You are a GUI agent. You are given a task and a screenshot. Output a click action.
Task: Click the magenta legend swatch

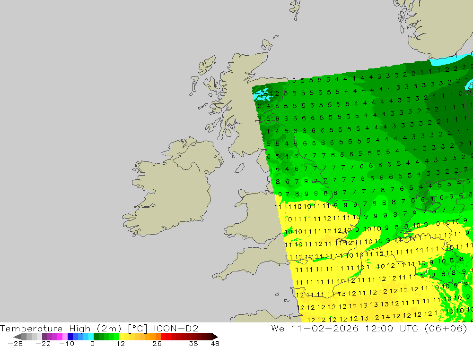point(60,337)
